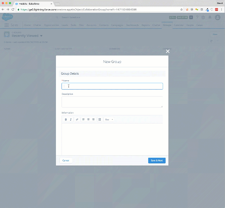Open the Campaigns tab
Viewport: 225px width, 208px height.
click(117, 25)
